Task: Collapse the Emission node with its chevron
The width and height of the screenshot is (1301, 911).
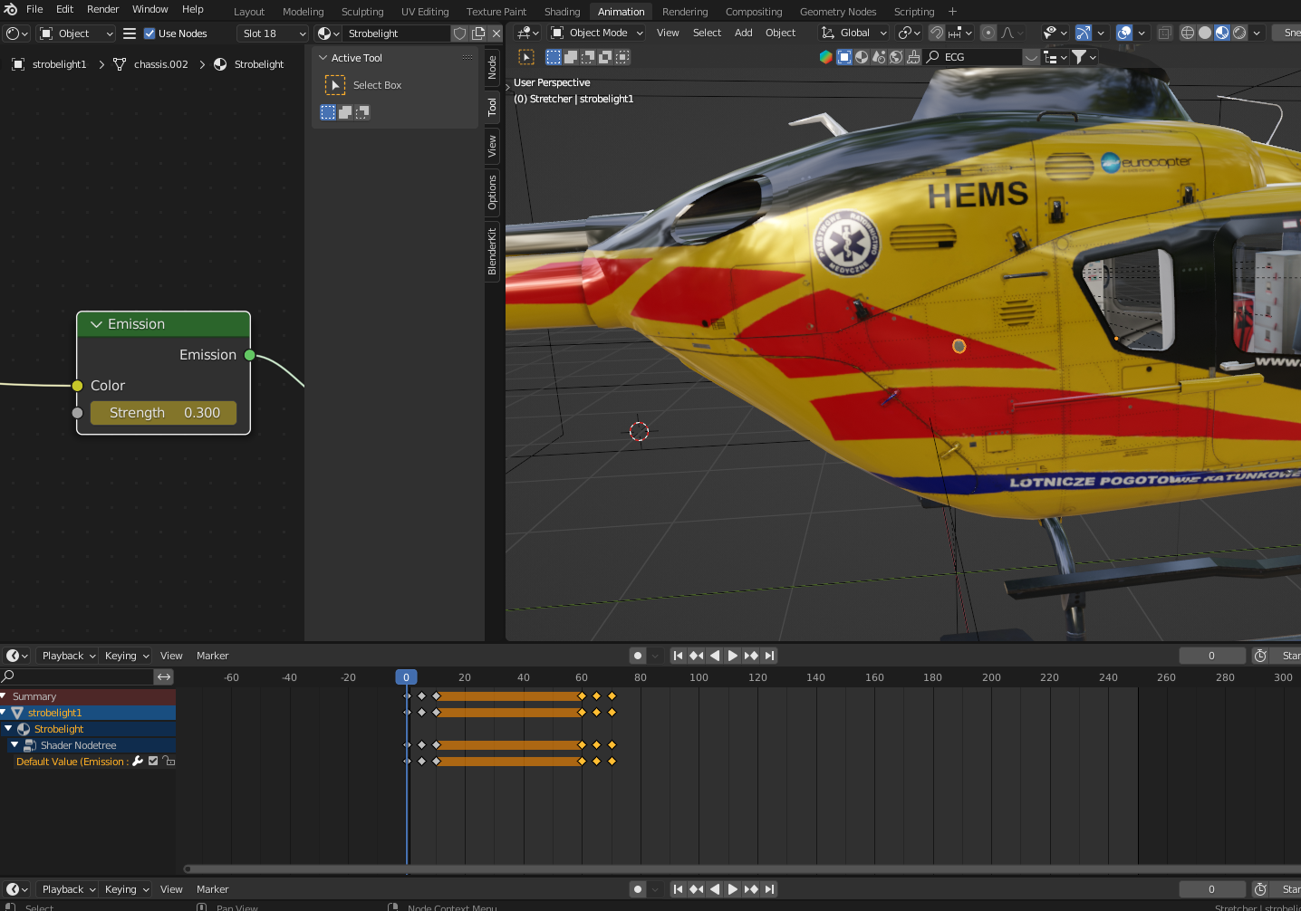Action: click(96, 324)
